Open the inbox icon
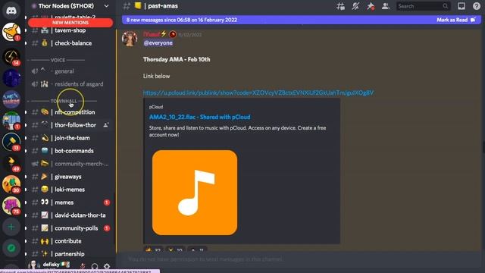The width and height of the screenshot is (485, 273). [x=462, y=6]
